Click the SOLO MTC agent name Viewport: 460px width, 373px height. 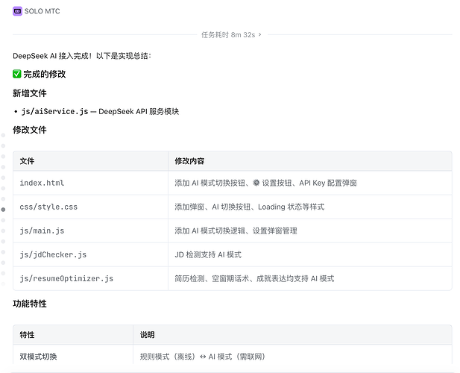click(x=42, y=11)
